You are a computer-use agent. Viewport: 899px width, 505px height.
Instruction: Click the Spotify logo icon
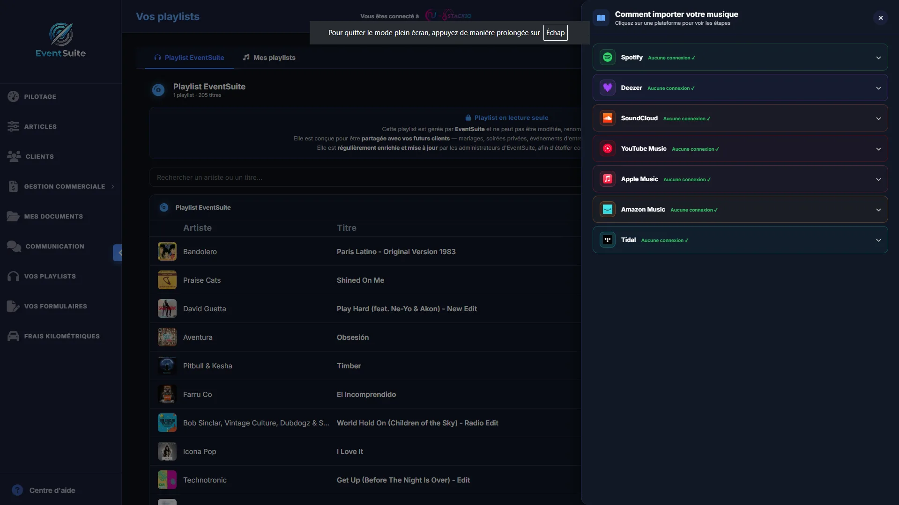click(608, 57)
